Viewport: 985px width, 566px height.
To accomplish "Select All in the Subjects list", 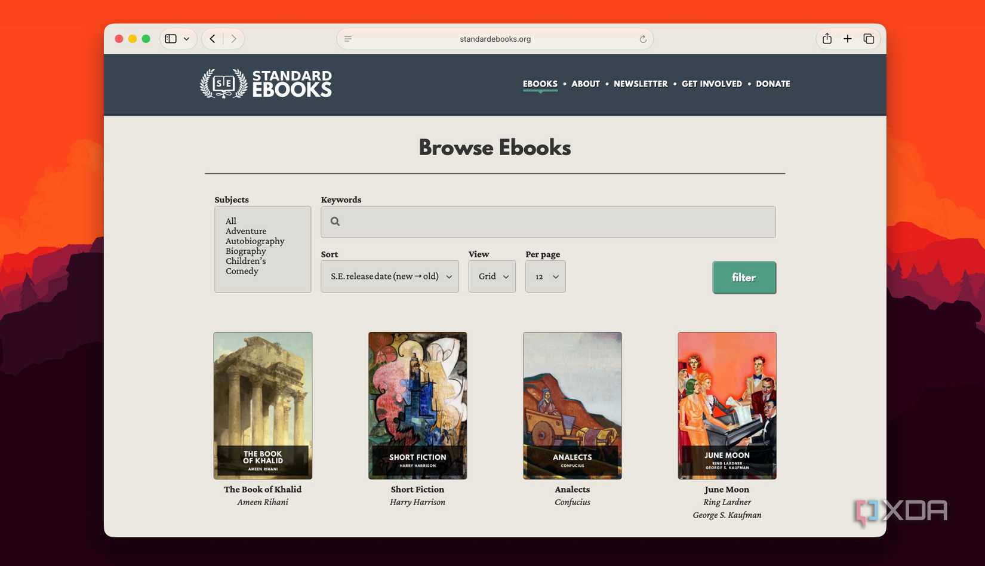I will [231, 221].
